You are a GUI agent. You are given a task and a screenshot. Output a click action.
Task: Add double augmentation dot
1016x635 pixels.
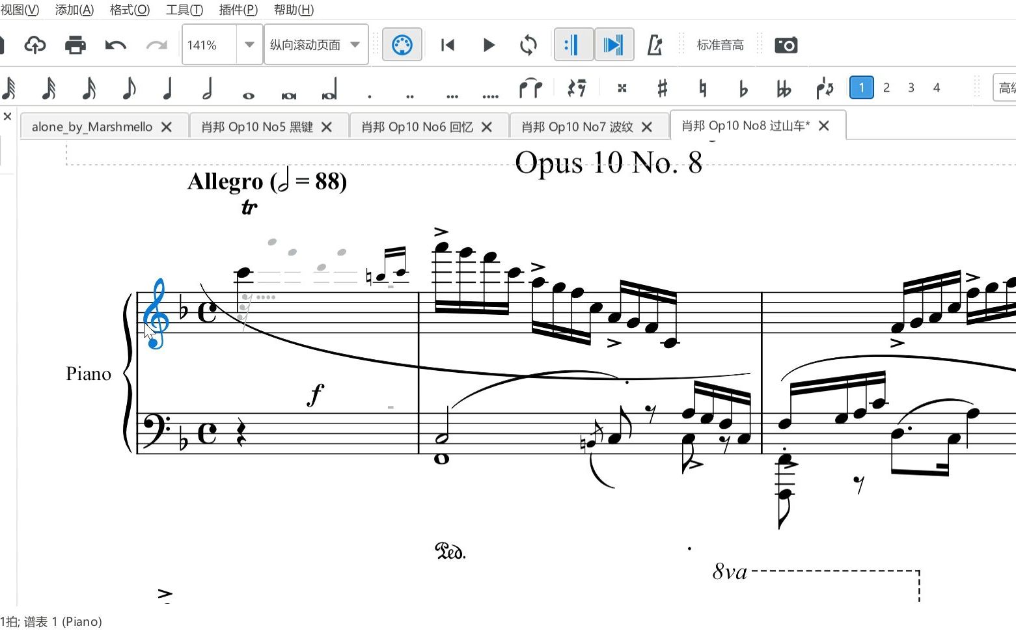[410, 96]
